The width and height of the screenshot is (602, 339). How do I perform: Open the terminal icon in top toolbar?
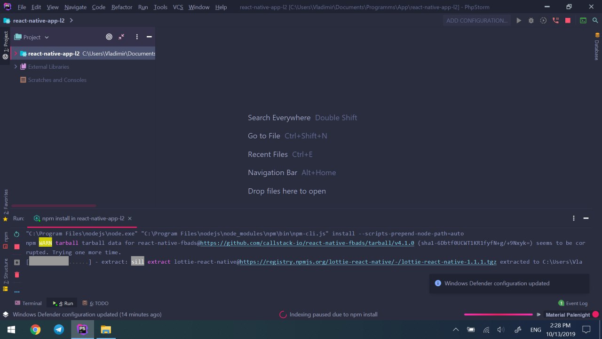583,20
